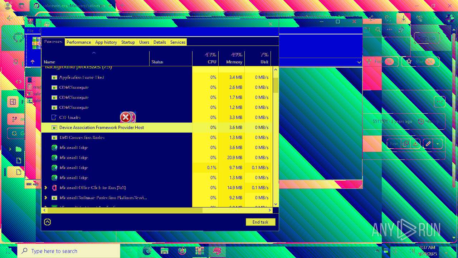The height and width of the screenshot is (258, 458).
Task: Click the Sign up button on GitHub
Action: tap(427, 38)
